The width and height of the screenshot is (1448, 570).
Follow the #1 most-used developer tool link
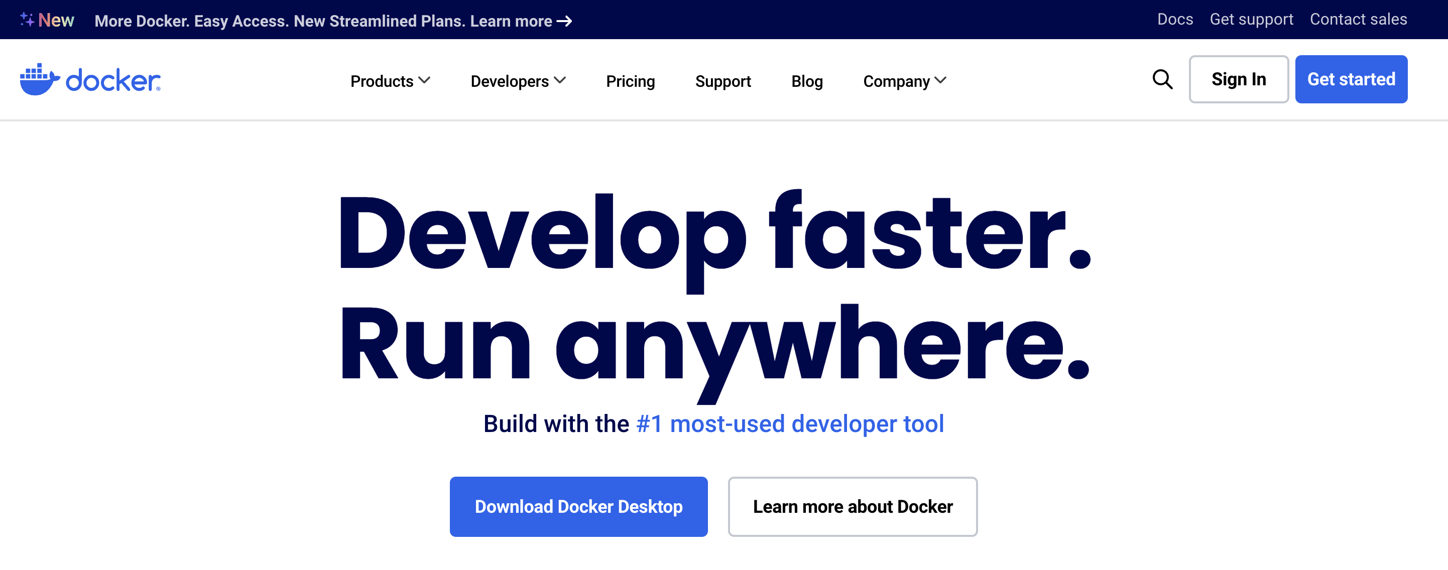(x=790, y=424)
